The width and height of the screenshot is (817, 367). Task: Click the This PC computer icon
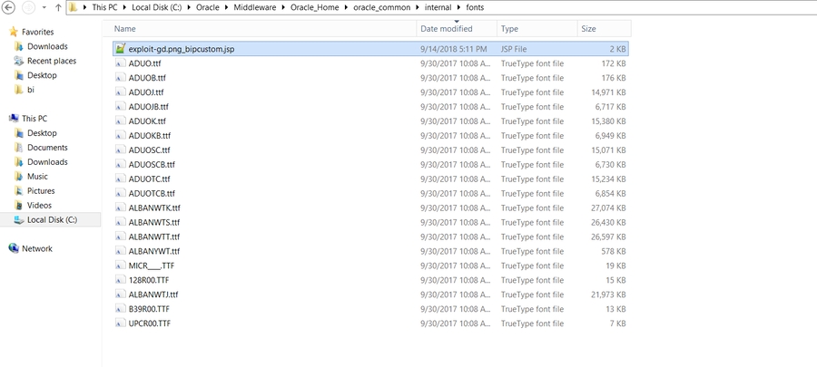click(x=14, y=119)
